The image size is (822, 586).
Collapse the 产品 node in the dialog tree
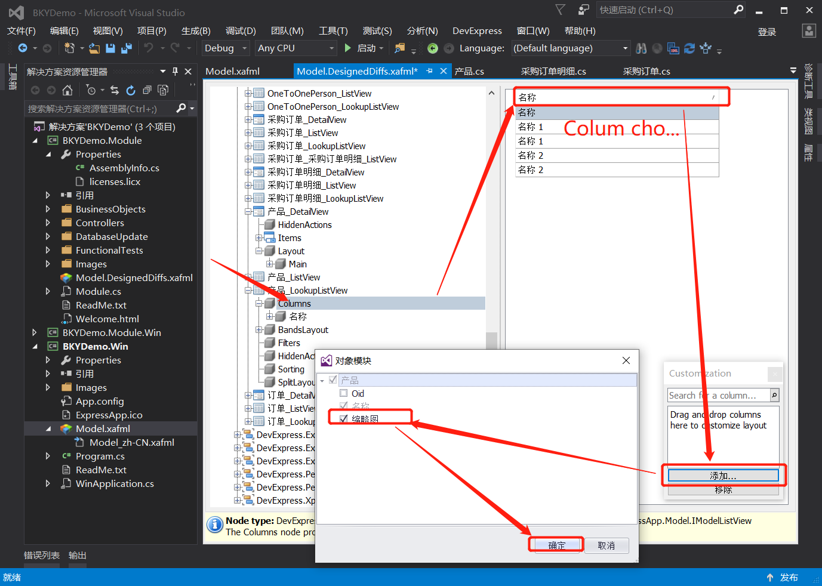[322, 380]
